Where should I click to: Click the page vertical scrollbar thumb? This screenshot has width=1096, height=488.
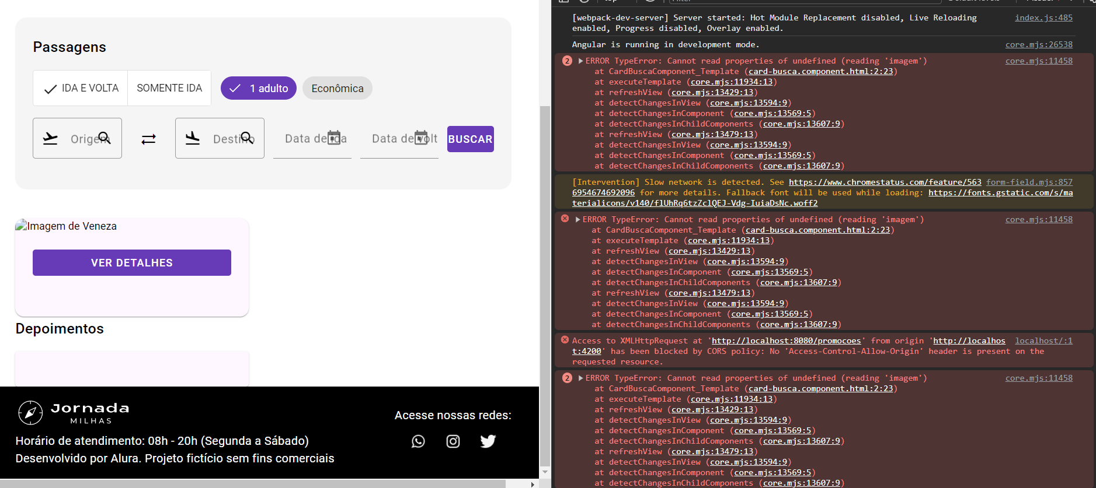click(x=545, y=286)
